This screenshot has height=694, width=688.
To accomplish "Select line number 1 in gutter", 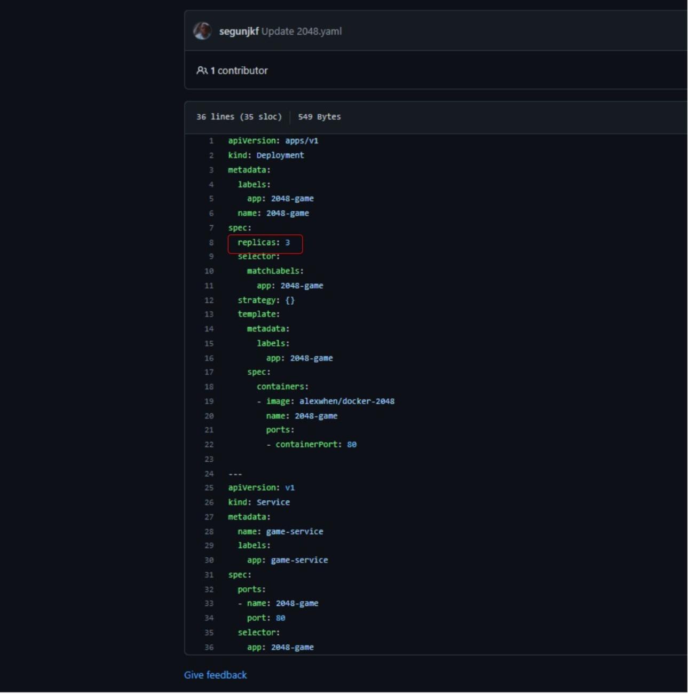I will click(211, 141).
